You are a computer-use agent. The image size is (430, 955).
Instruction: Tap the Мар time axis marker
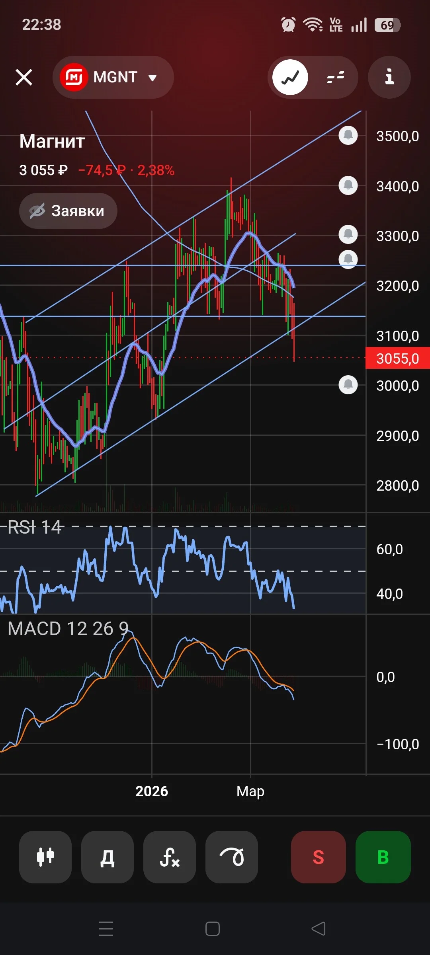click(250, 791)
